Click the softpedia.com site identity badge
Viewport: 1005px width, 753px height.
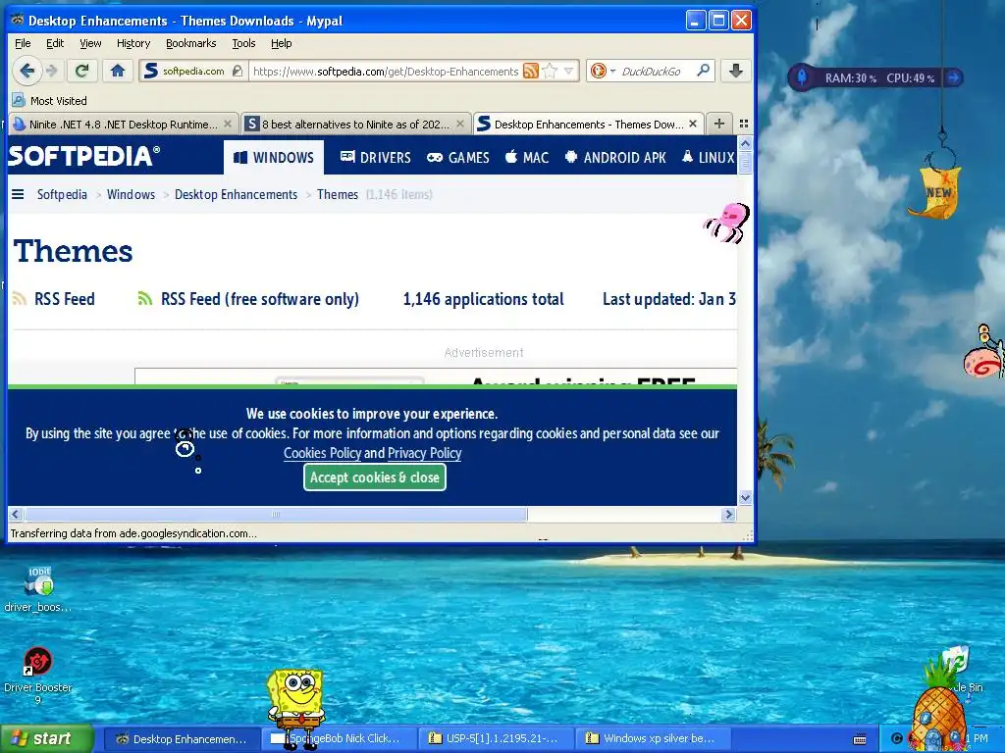tap(191, 71)
